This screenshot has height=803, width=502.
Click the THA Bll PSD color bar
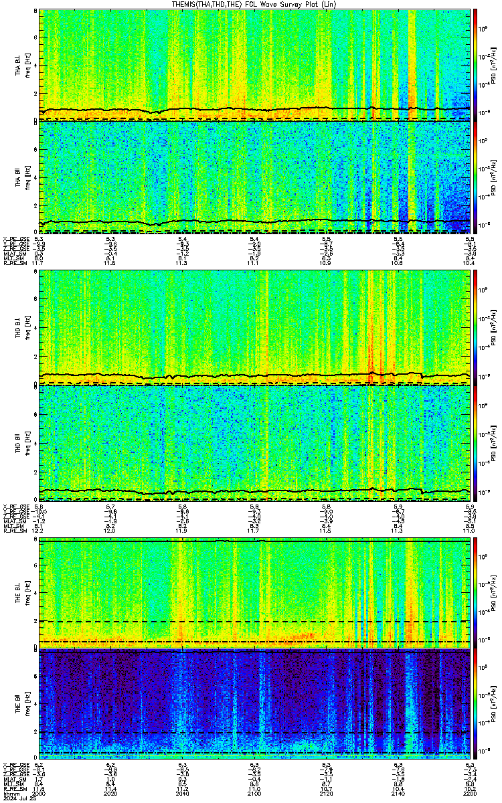[x=475, y=177]
